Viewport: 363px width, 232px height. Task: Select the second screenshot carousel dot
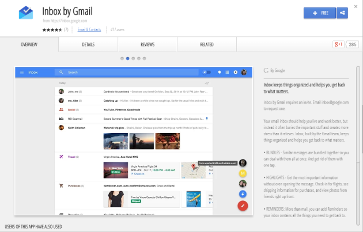pos(127,59)
